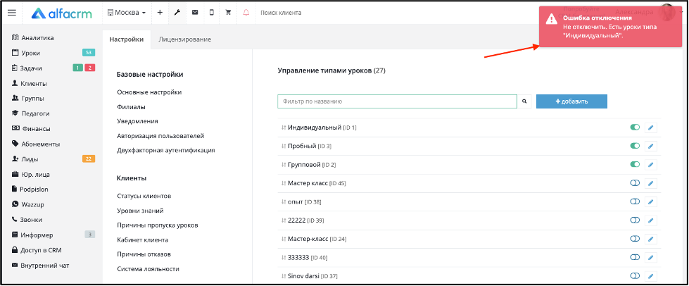This screenshot has width=689, height=286.
Task: Enable опыт lesson type toggle
Action: pyautogui.click(x=635, y=201)
